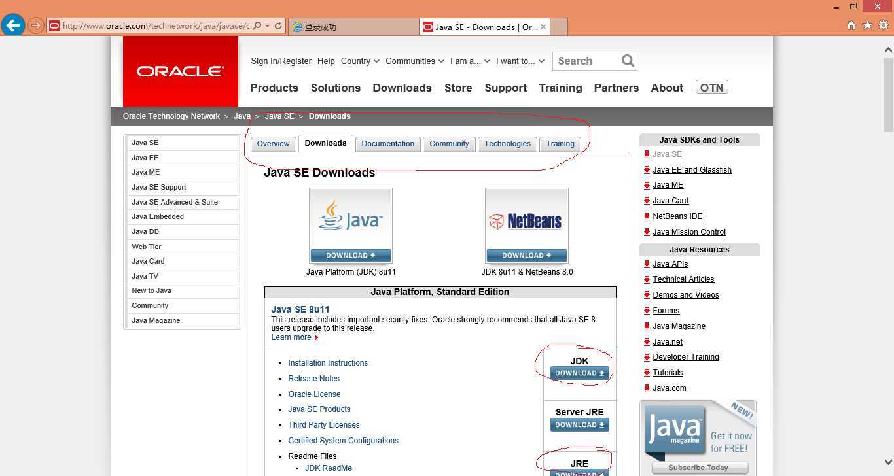Click the Server JRE DOWNLOAD button
This screenshot has width=894, height=476.
[580, 425]
